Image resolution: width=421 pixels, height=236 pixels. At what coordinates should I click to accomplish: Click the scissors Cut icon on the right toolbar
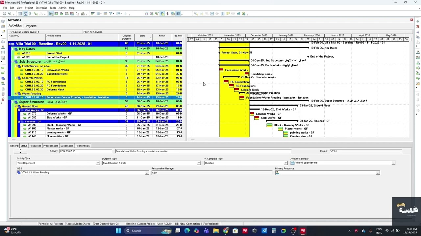click(x=418, y=32)
